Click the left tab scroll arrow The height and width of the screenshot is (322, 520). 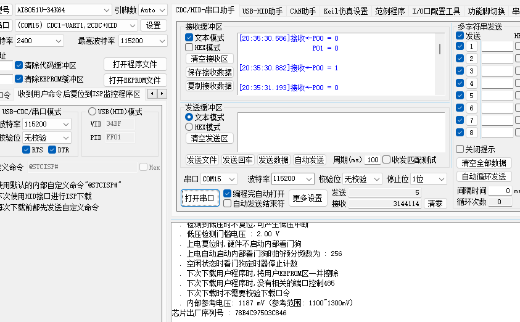coord(152,94)
